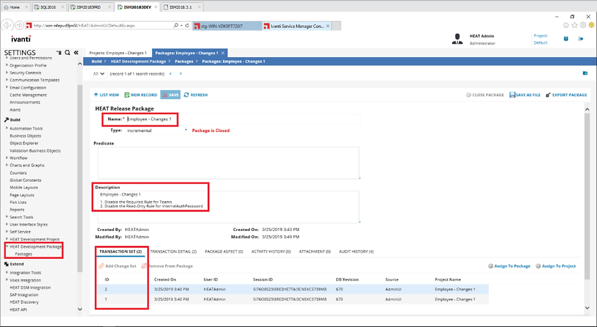Click the smiley feedback icon
597x327 pixels.
[592, 25]
